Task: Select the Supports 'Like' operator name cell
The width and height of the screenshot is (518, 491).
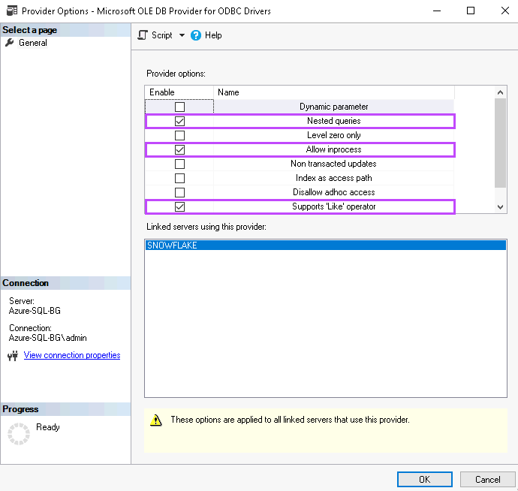Action: click(x=334, y=206)
